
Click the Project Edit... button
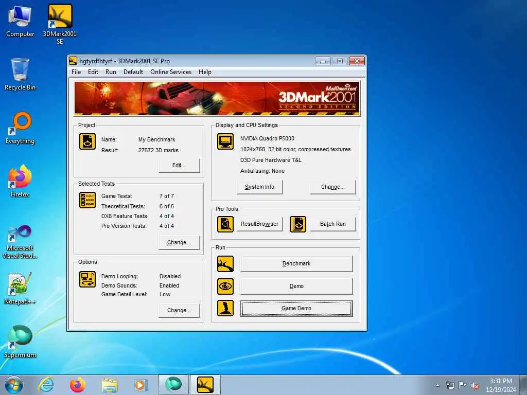[179, 165]
